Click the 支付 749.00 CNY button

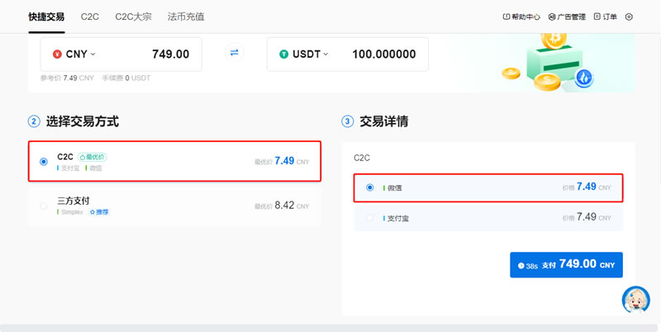[x=566, y=264]
